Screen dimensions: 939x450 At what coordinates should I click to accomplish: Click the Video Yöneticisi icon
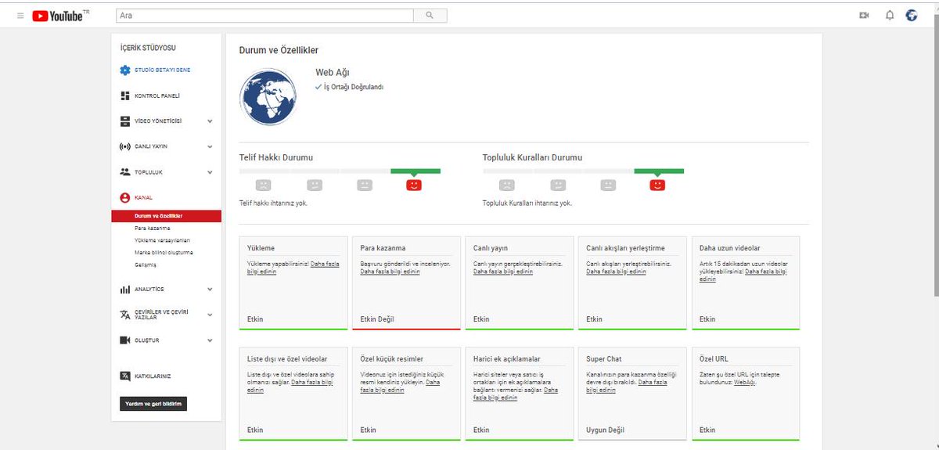(125, 121)
